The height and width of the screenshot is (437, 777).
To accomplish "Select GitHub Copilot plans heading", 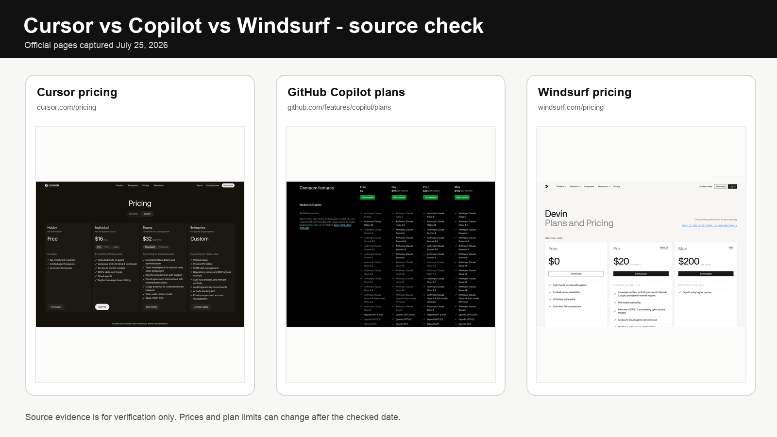I will [x=346, y=92].
